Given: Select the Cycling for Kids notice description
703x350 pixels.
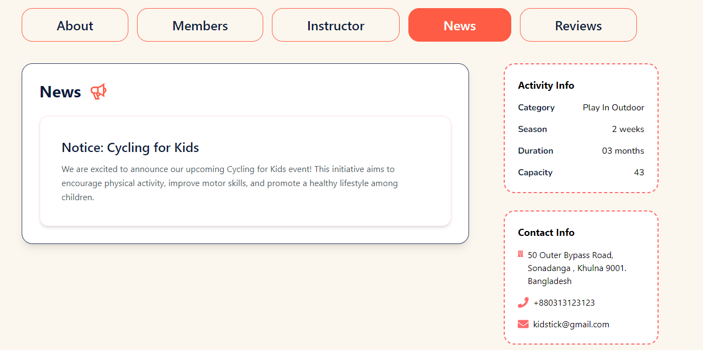Looking at the screenshot, I should click(x=230, y=183).
